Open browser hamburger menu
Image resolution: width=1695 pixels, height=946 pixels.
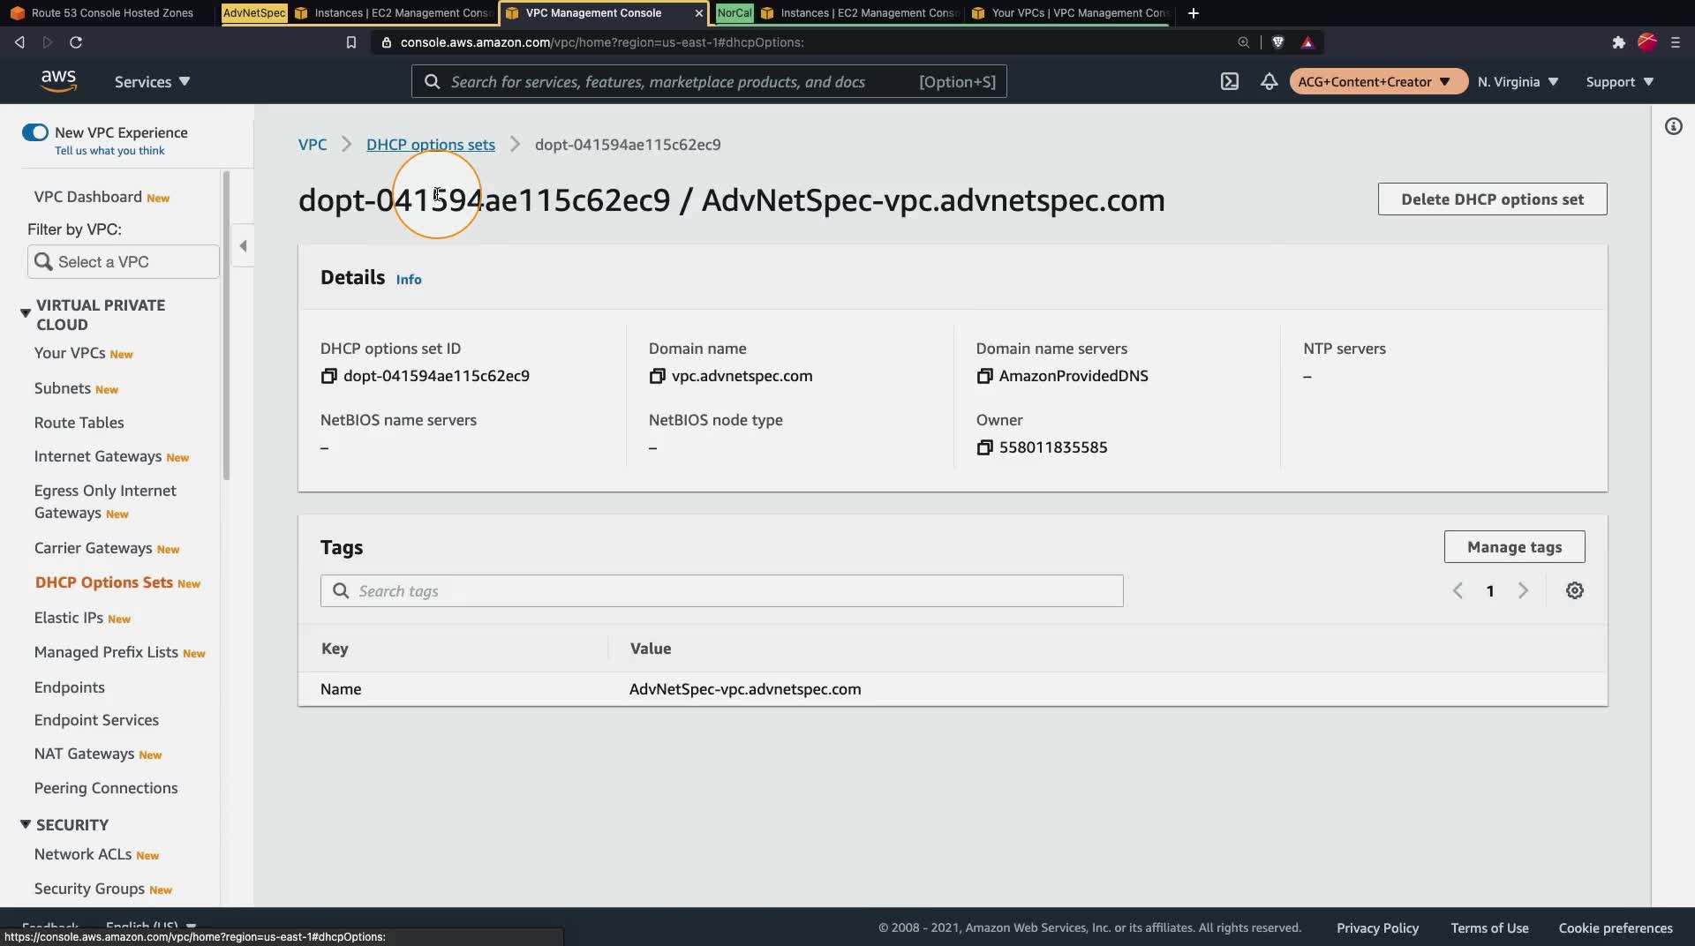(x=1675, y=42)
